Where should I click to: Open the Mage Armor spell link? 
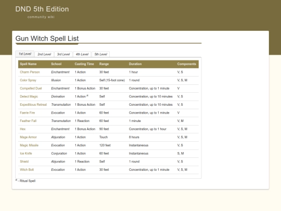point(28,137)
